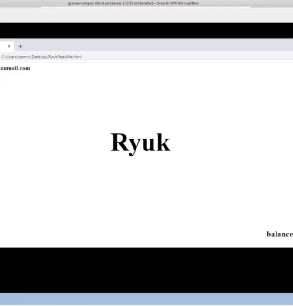
Task: Click the 'balance' text at bottom right
Action: [280, 234]
